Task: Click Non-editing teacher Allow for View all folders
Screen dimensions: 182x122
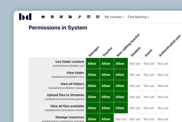Action: [x=121, y=86]
